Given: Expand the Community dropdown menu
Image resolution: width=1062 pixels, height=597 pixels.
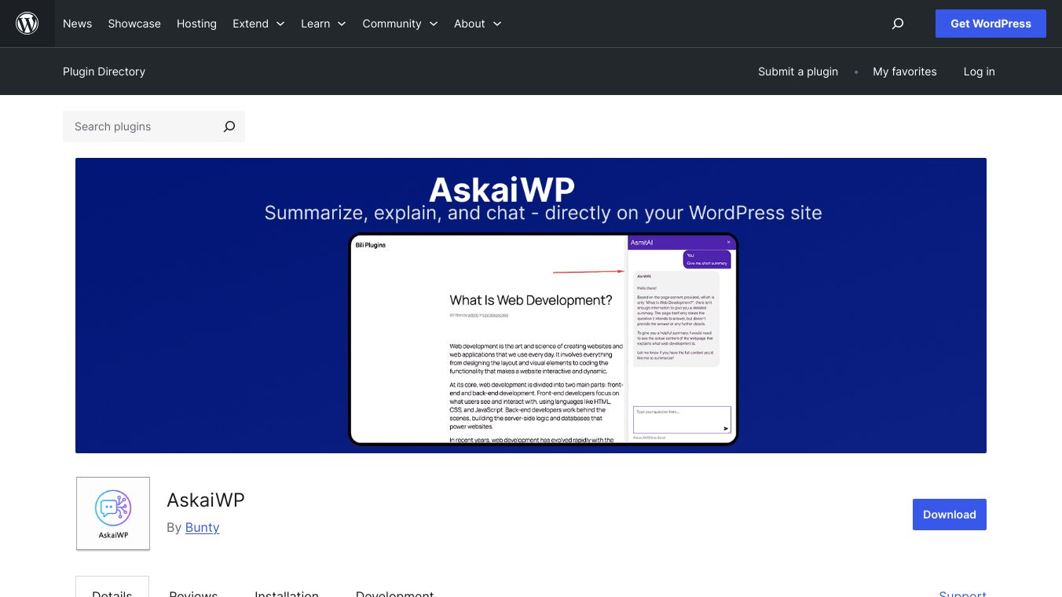Looking at the screenshot, I should click(x=400, y=24).
